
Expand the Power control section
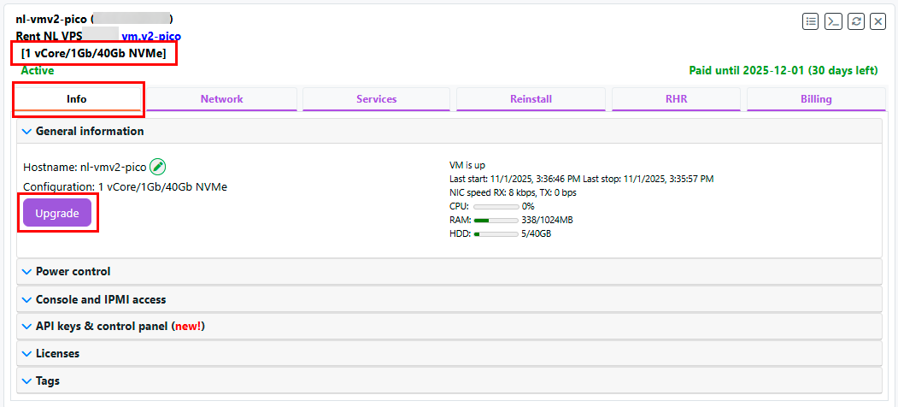click(x=73, y=271)
